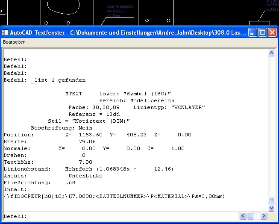Click the Normale Z value 1.00
The height and width of the screenshot is (224, 279).
click(x=178, y=148)
